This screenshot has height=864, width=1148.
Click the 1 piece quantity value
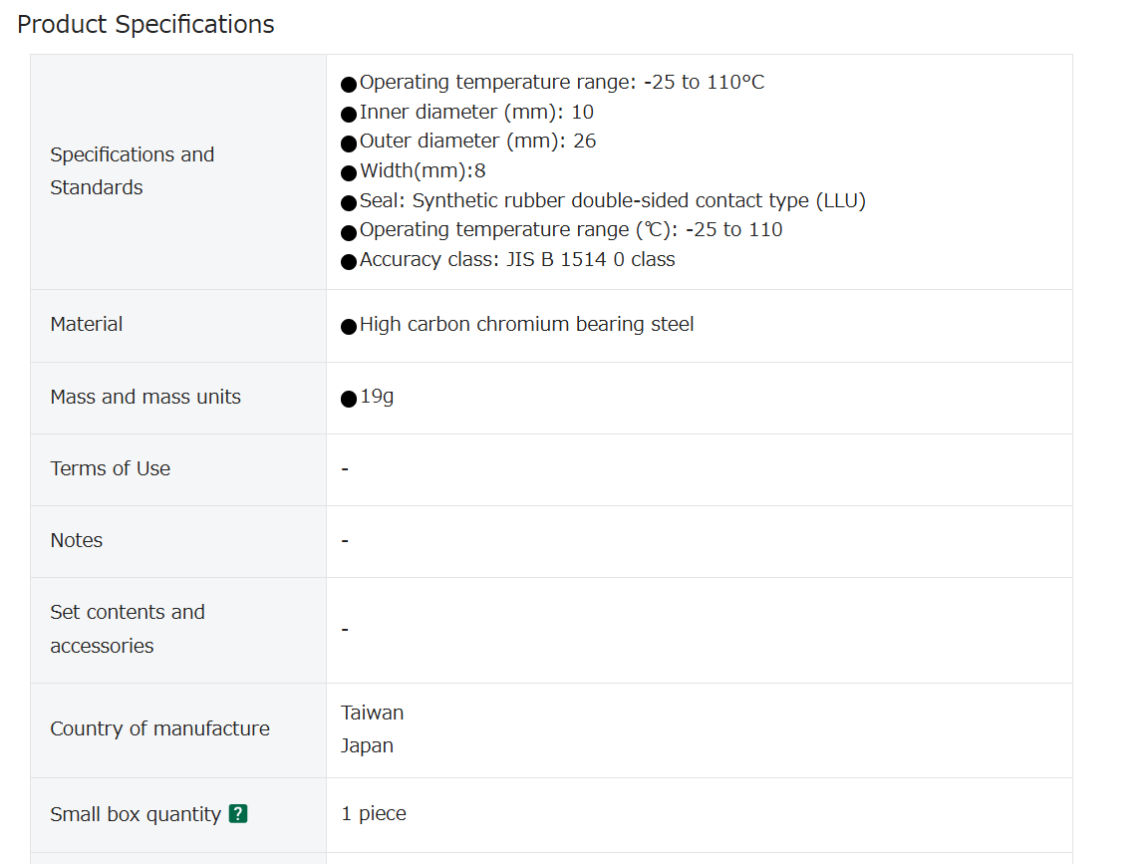pyautogui.click(x=374, y=813)
